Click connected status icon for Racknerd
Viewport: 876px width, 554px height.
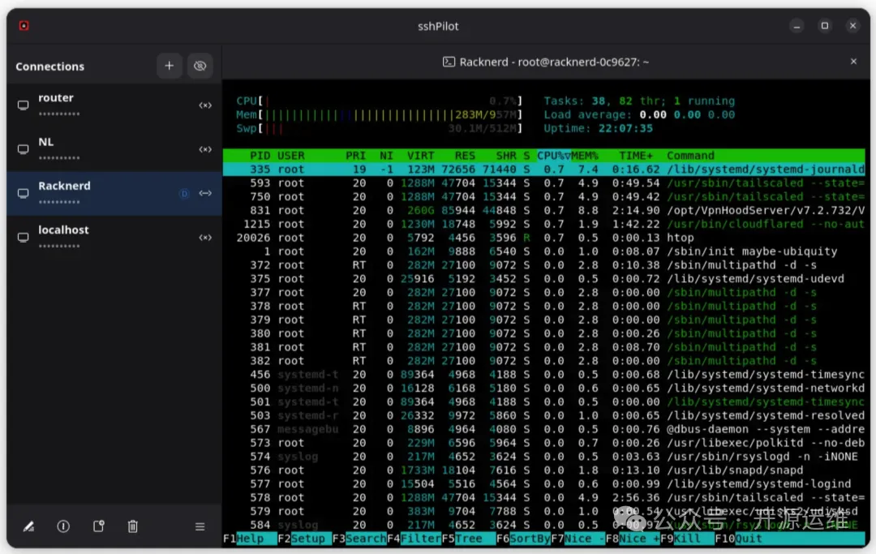point(204,193)
